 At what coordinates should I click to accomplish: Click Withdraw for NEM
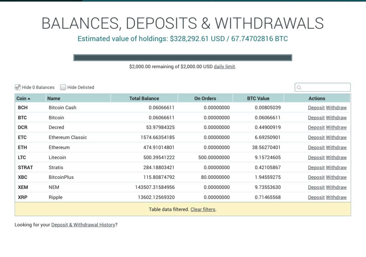[x=336, y=187]
